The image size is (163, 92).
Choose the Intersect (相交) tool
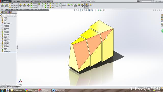(x=52, y=6)
